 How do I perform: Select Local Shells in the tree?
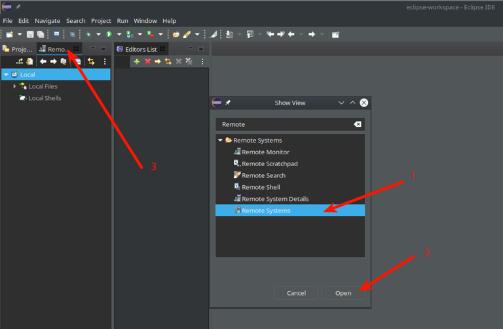(44, 98)
